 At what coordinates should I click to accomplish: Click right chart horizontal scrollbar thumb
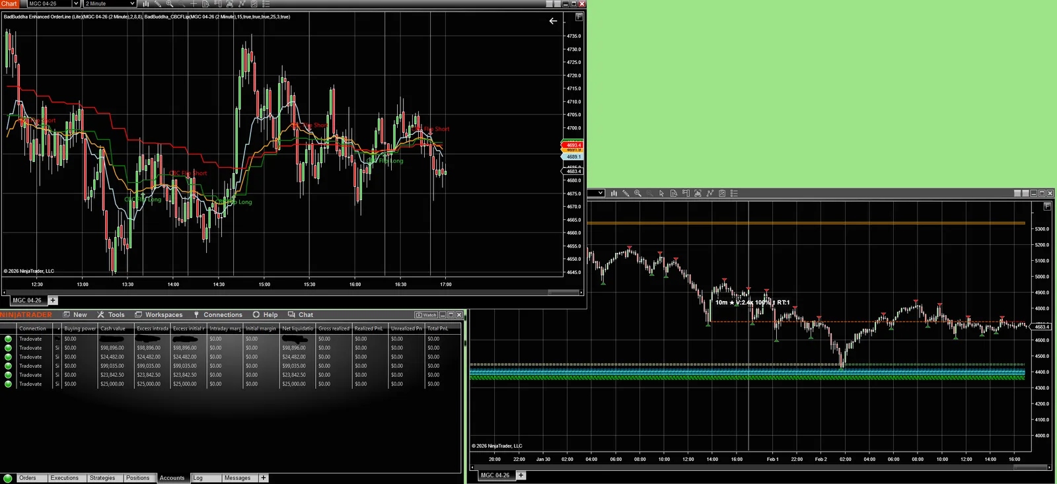pyautogui.click(x=1030, y=467)
